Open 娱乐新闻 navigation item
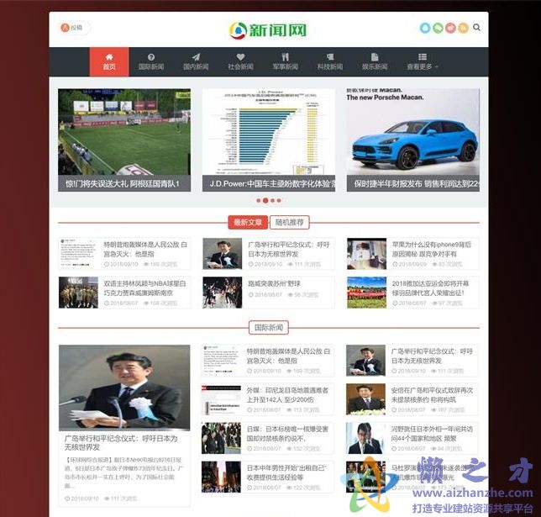 point(375,62)
